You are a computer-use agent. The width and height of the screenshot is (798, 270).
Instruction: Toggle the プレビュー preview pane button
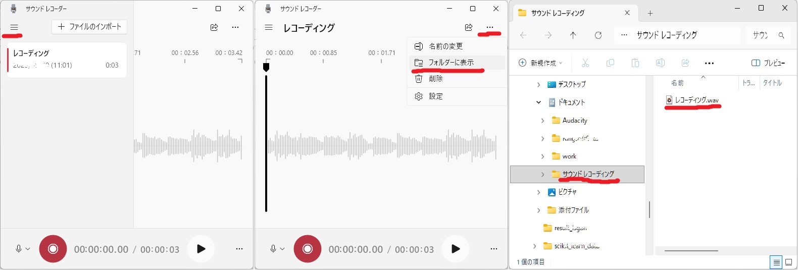[x=768, y=63]
